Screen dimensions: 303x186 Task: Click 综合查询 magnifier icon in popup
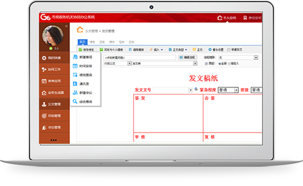coord(75,102)
